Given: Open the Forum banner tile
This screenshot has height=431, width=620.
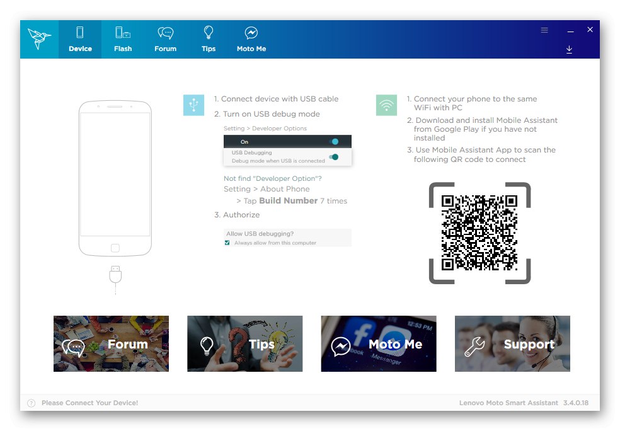Looking at the screenshot, I should [x=111, y=343].
